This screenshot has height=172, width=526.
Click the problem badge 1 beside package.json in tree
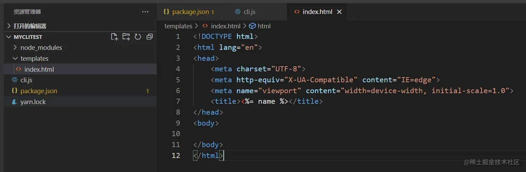click(148, 91)
